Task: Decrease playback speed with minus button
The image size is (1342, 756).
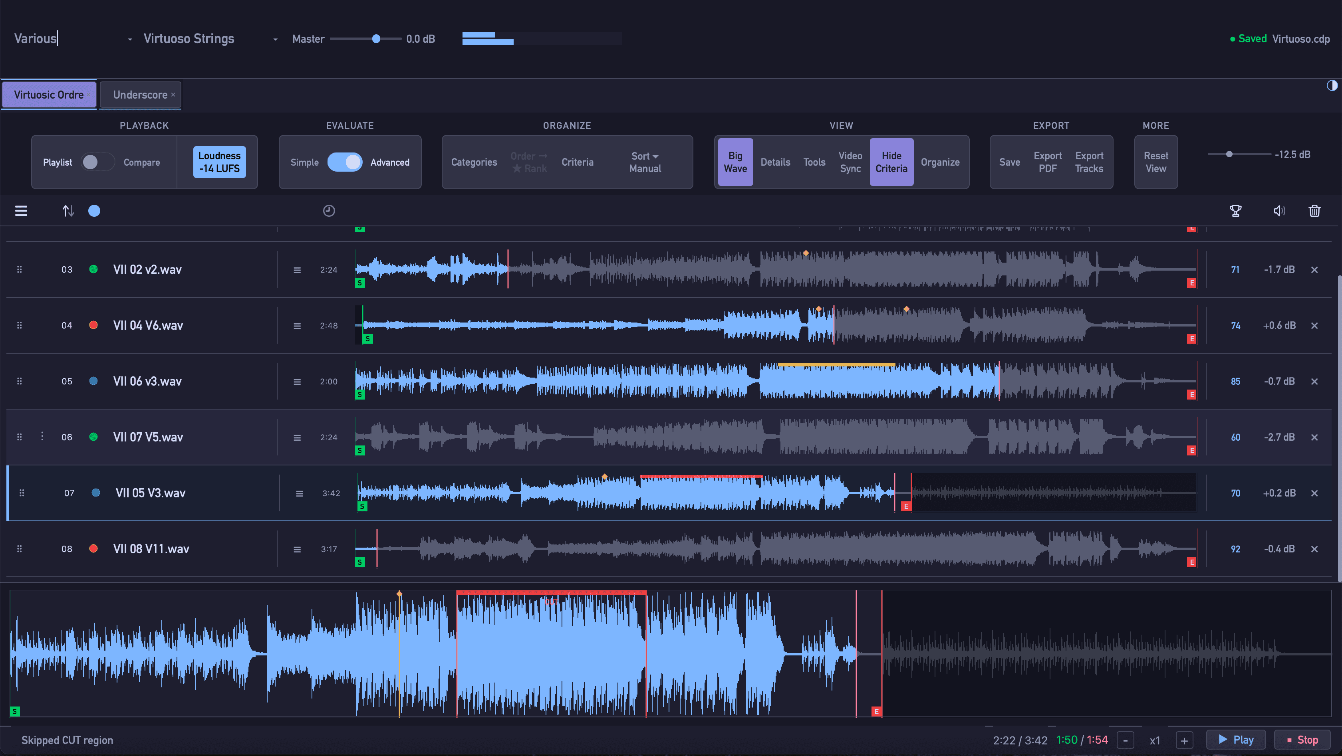Action: click(1125, 740)
